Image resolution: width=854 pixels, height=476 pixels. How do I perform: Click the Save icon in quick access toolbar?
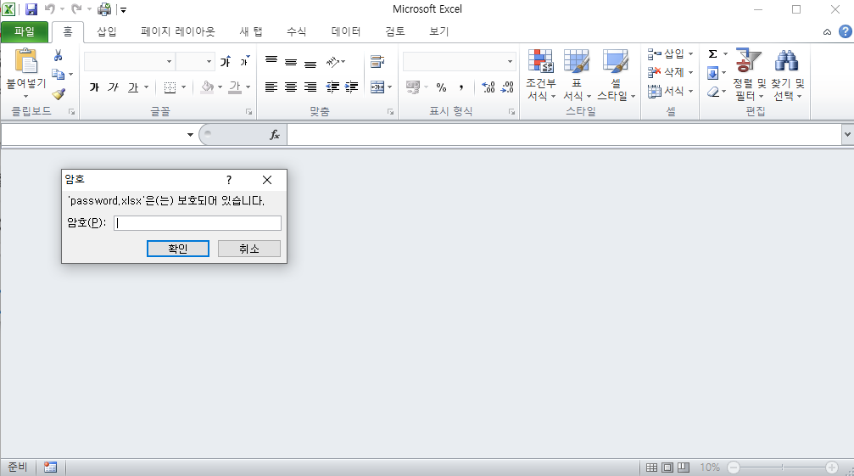tap(31, 9)
